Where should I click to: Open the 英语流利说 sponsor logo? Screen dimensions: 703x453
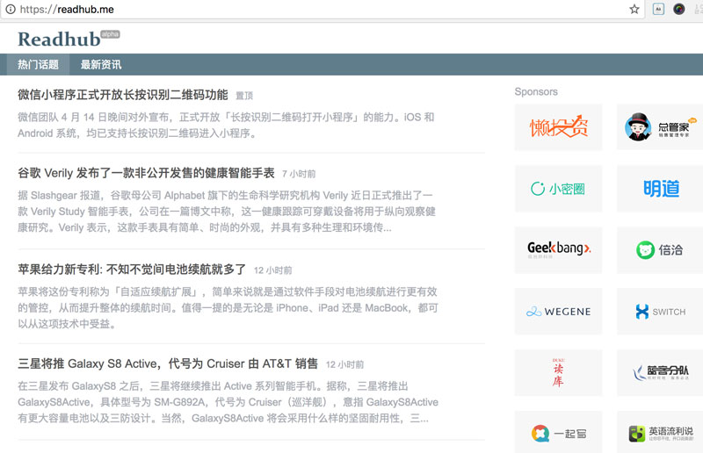click(660, 433)
